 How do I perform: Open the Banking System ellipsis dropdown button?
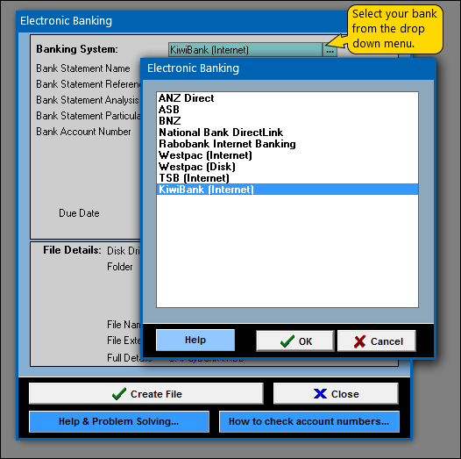click(330, 50)
